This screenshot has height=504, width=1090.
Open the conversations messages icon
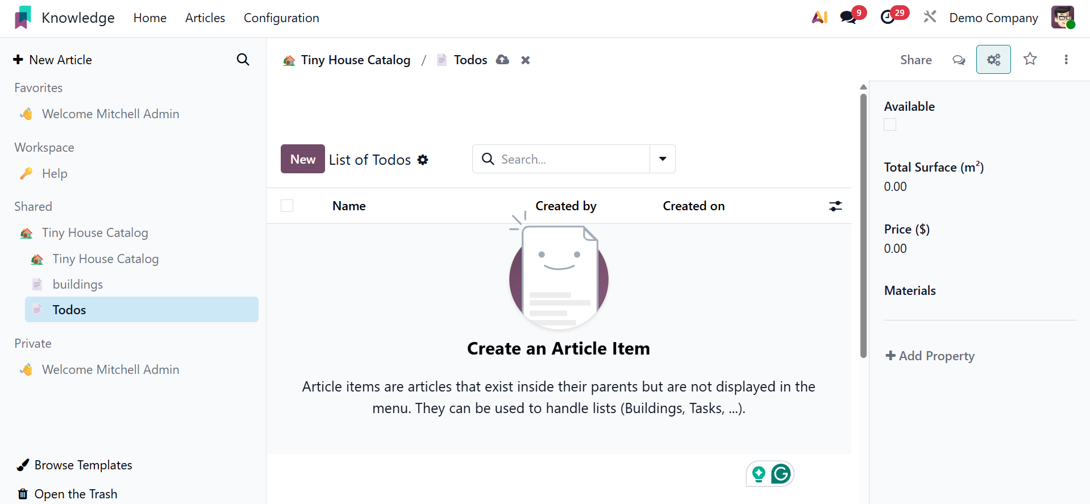848,18
